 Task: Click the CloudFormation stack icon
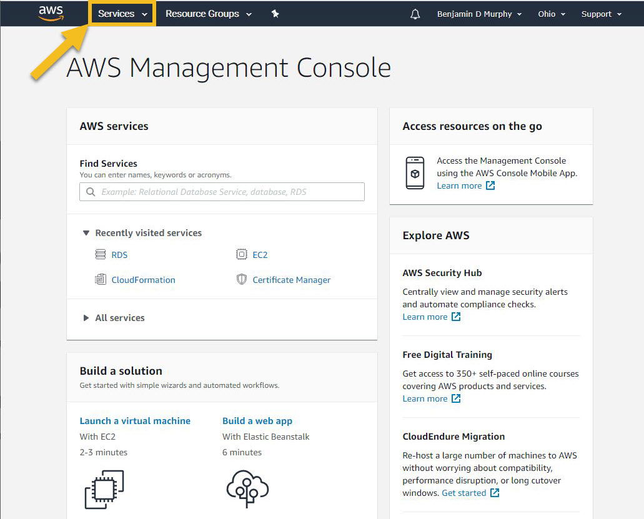100,280
